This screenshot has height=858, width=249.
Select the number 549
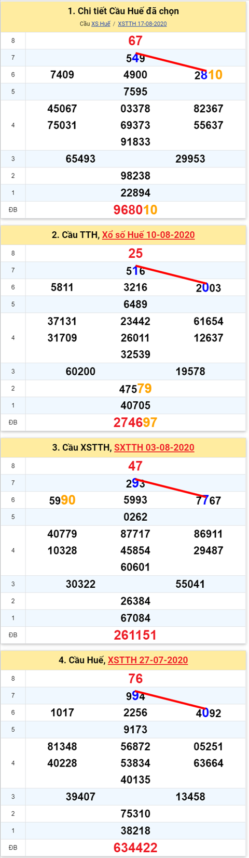[135, 58]
